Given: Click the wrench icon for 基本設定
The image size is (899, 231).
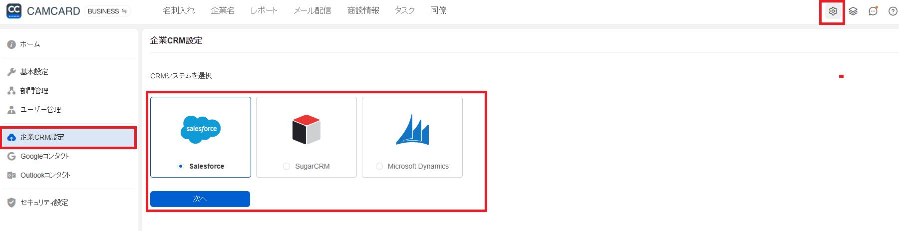Looking at the screenshot, I should 11,72.
